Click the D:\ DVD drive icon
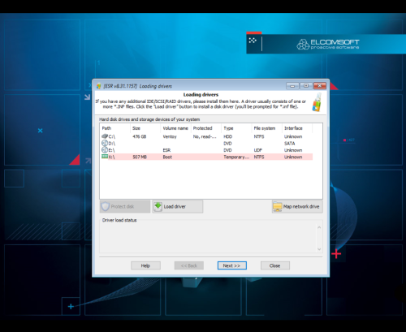Viewport: 406px width, 332px height. coord(105,143)
